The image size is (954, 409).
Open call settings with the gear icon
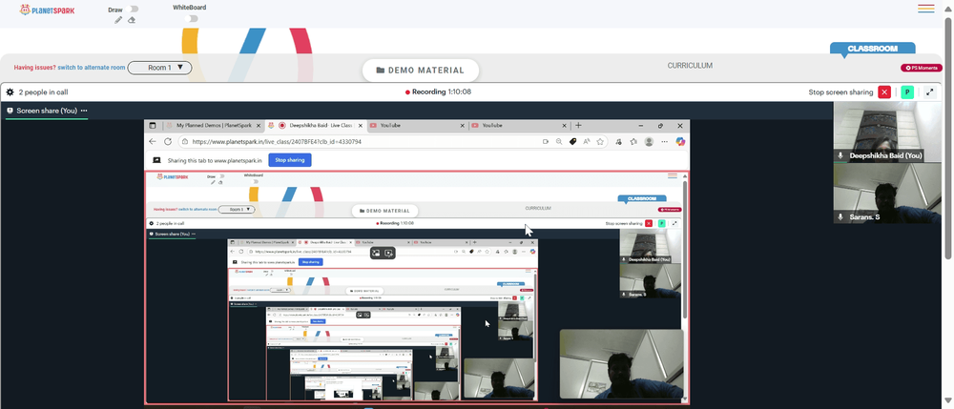click(10, 92)
